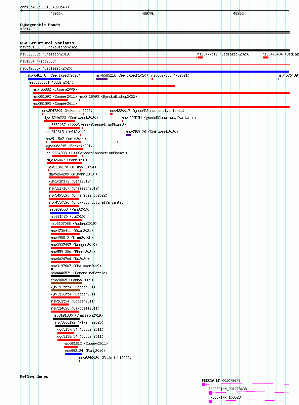Select the blue bar under nsv6481787

click(x=44, y=79)
